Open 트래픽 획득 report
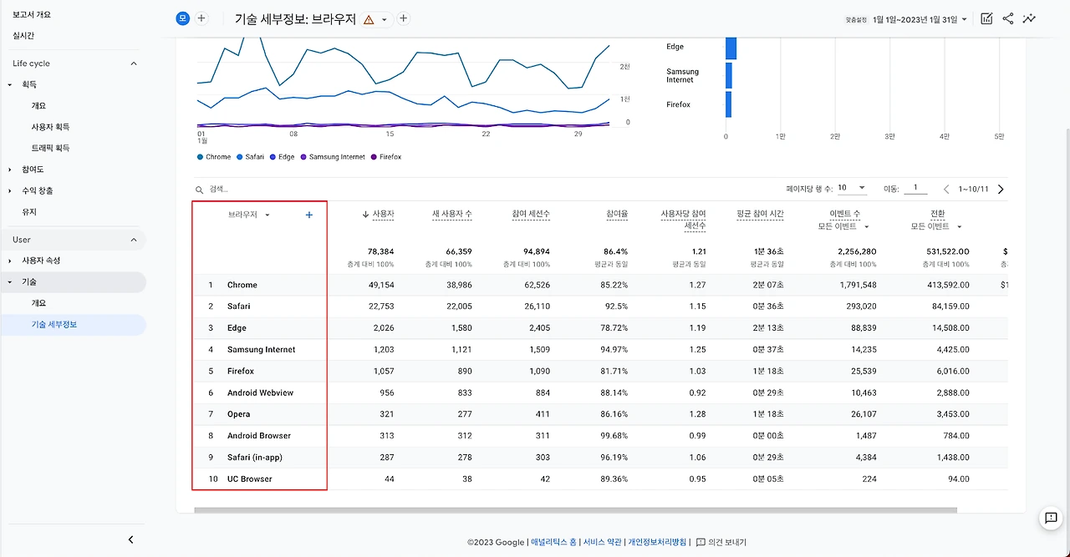The width and height of the screenshot is (1070, 557). [50, 148]
